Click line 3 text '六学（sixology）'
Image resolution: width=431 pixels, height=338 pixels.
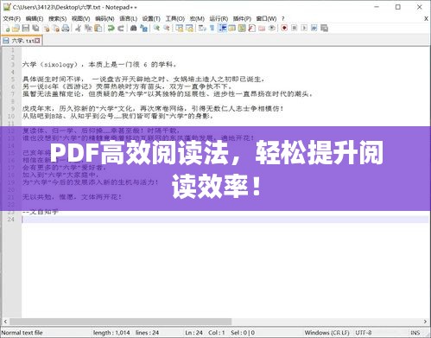coord(50,65)
